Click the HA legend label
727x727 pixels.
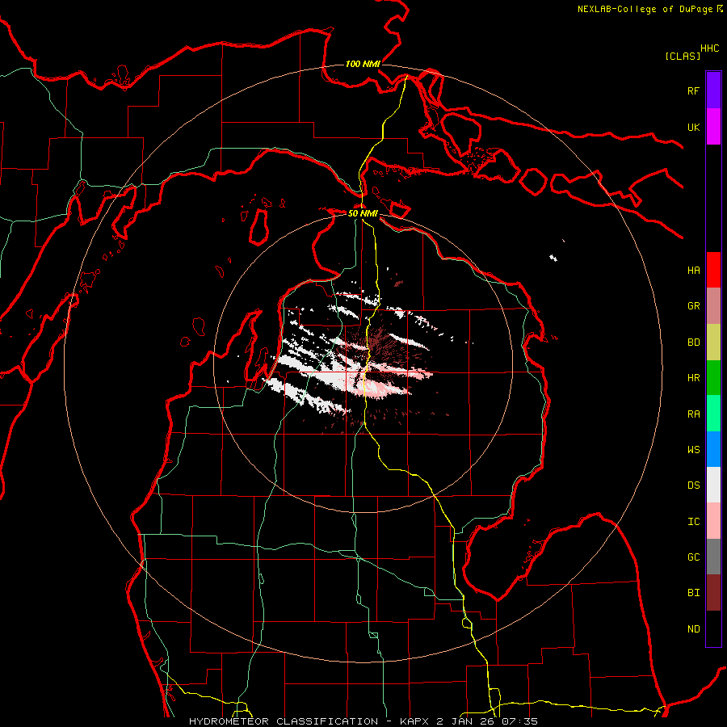click(693, 271)
